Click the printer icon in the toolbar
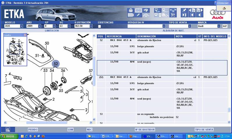This screenshot has height=139, width=232. pyautogui.click(x=131, y=10)
